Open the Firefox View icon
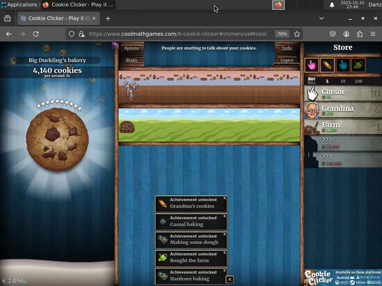This screenshot has width=382, height=286. coord(7,19)
